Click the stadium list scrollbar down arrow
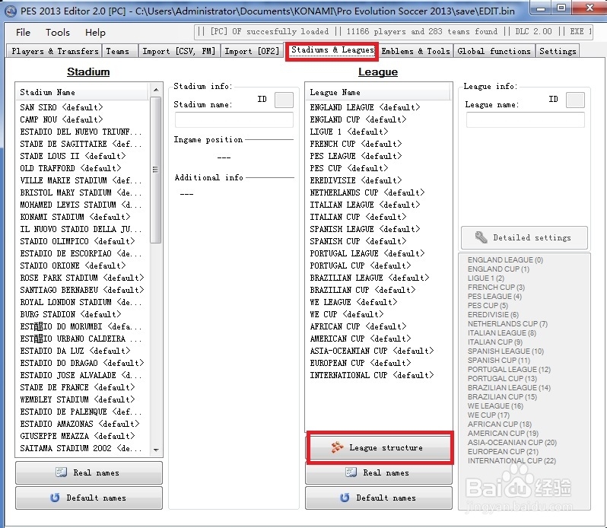 156,450
